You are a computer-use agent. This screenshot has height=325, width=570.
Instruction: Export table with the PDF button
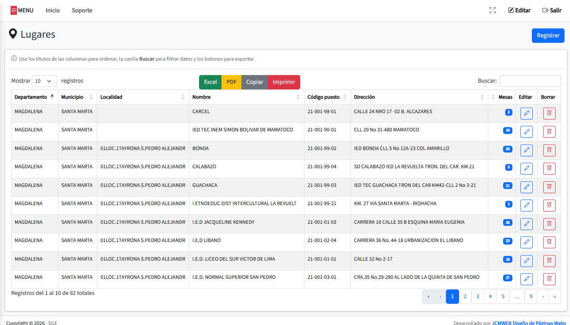click(x=232, y=82)
